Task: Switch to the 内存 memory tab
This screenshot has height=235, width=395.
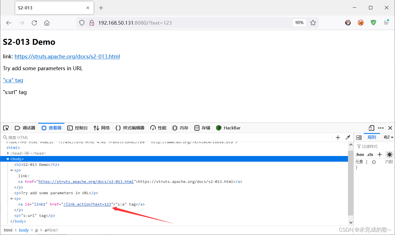Action: pyautogui.click(x=180, y=128)
